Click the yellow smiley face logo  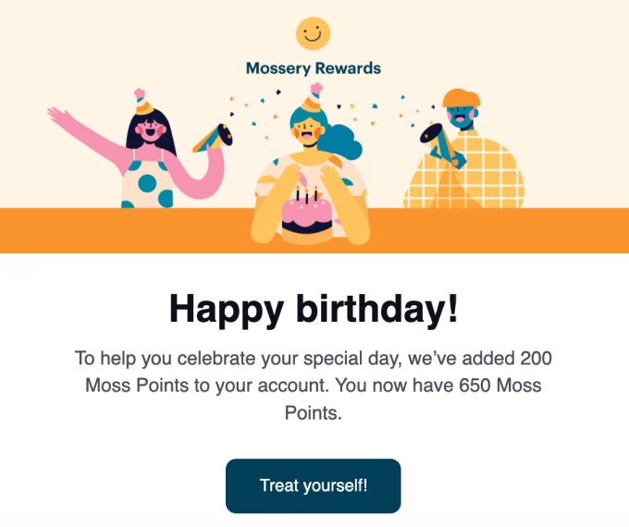tap(313, 33)
